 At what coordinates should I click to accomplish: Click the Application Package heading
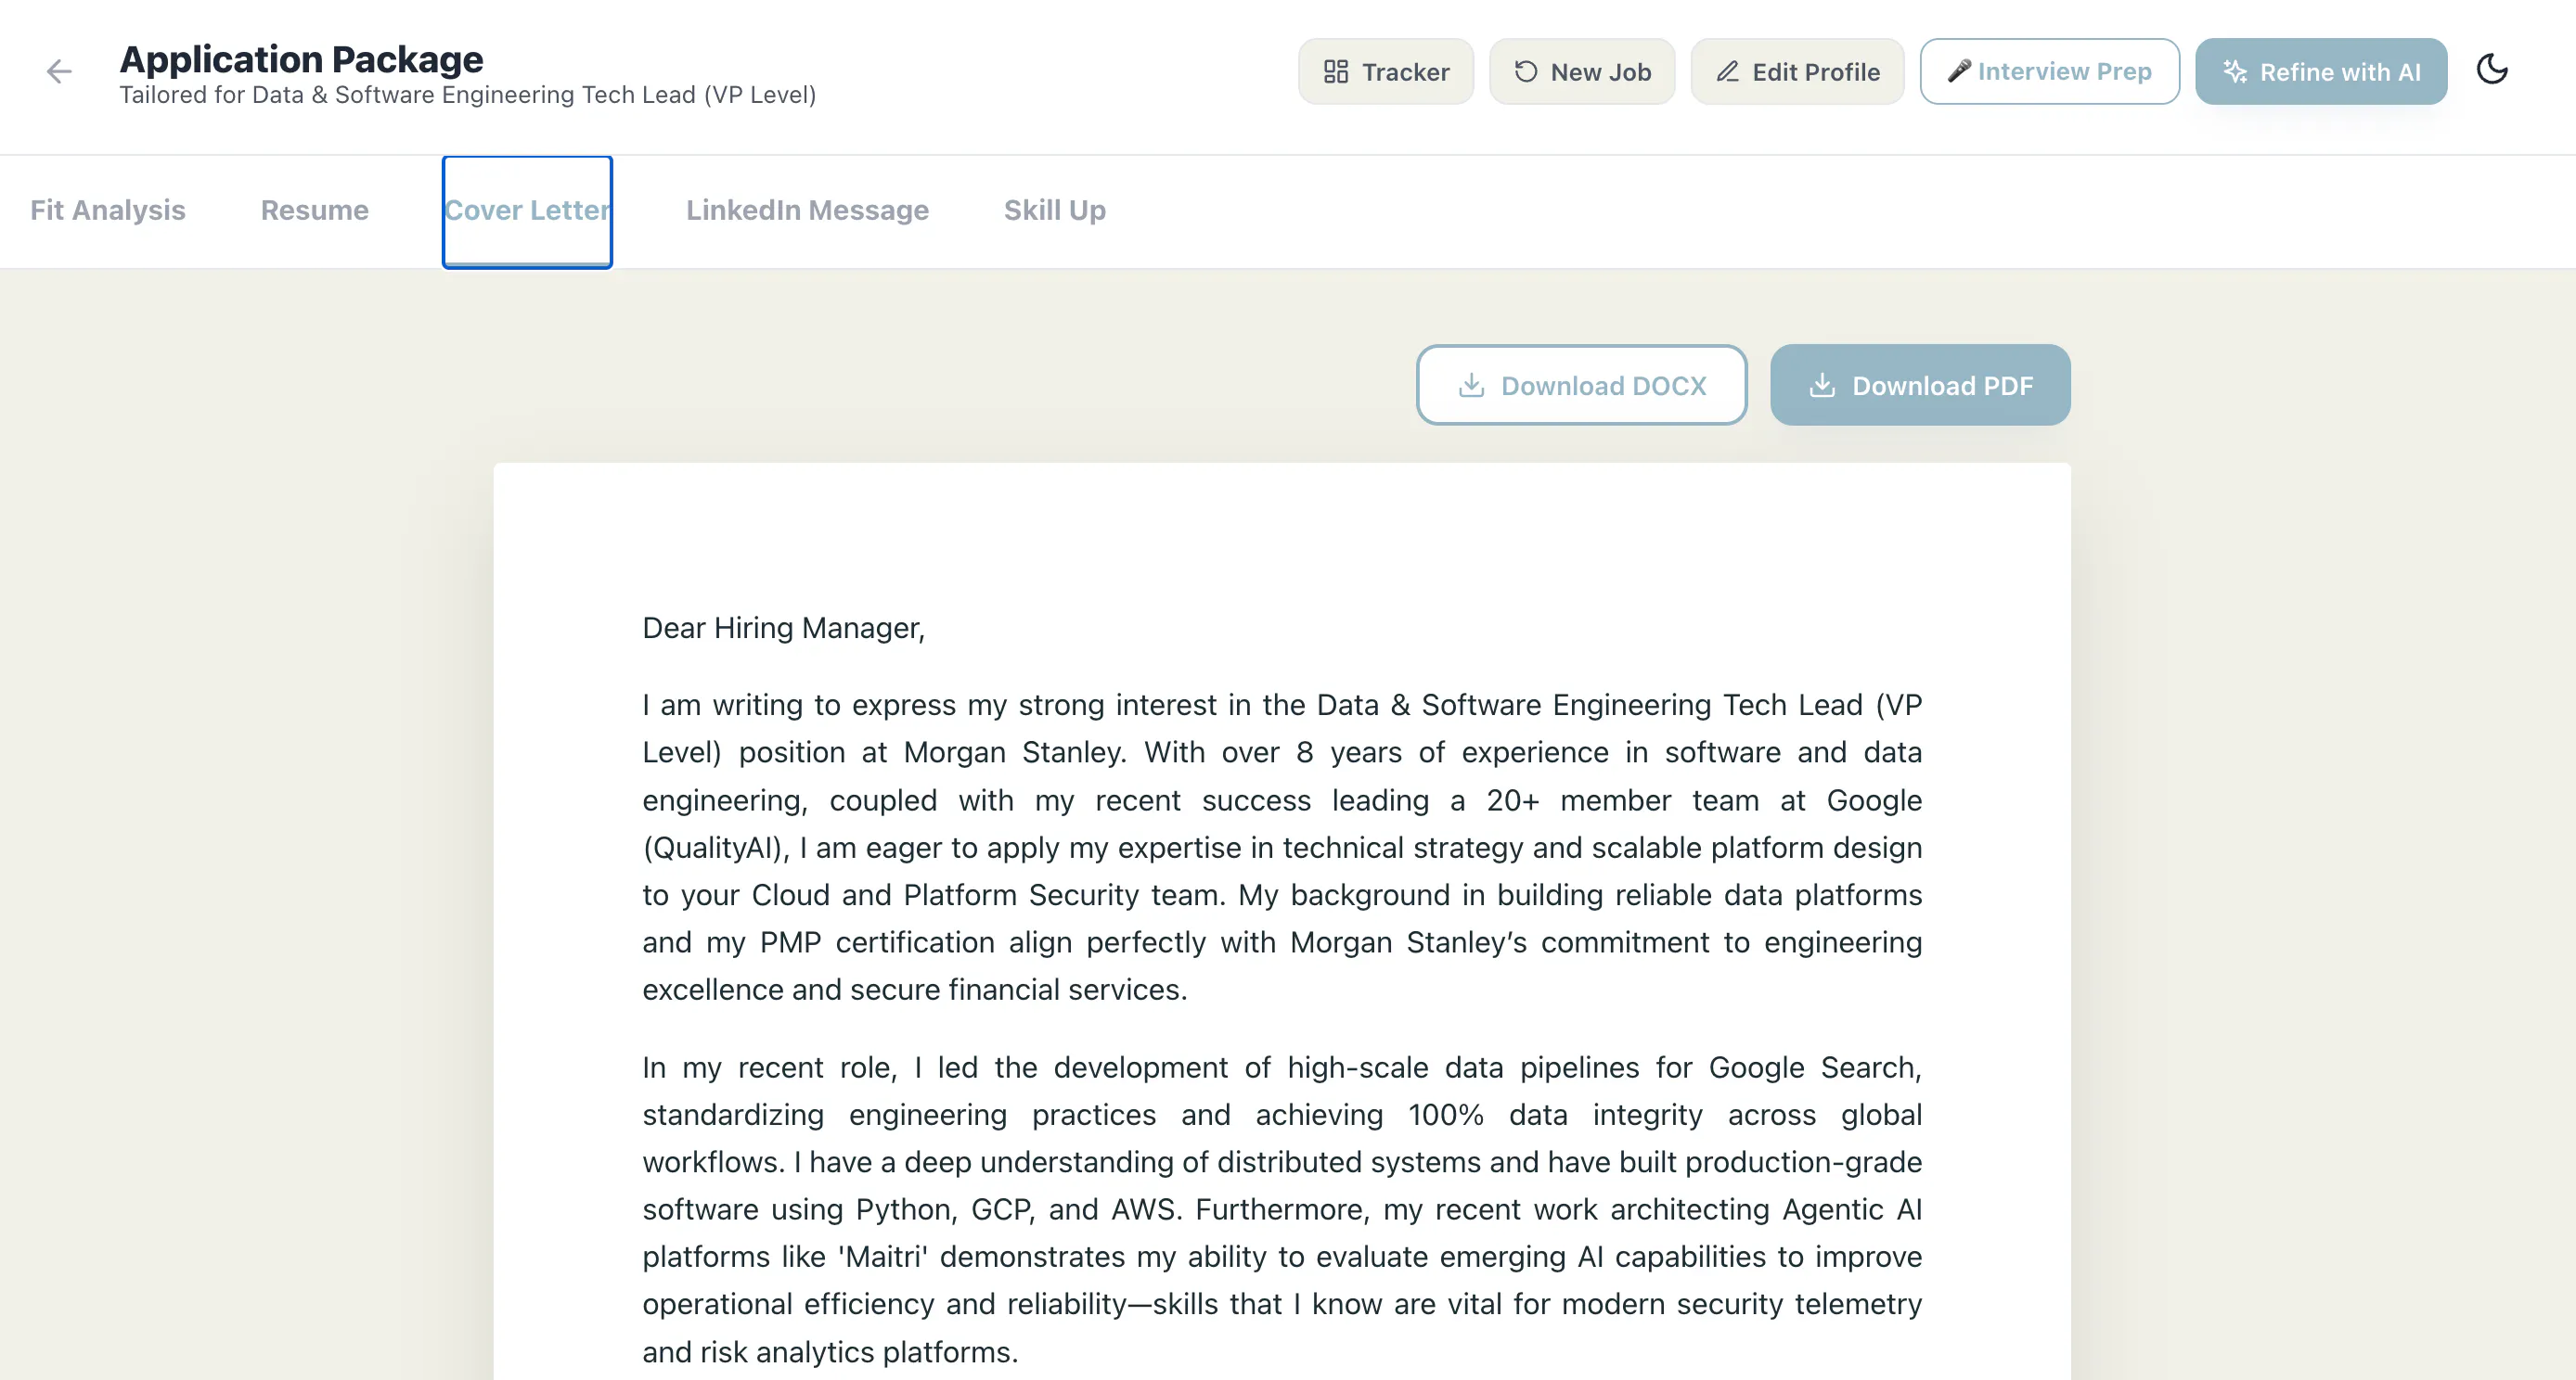click(x=301, y=59)
